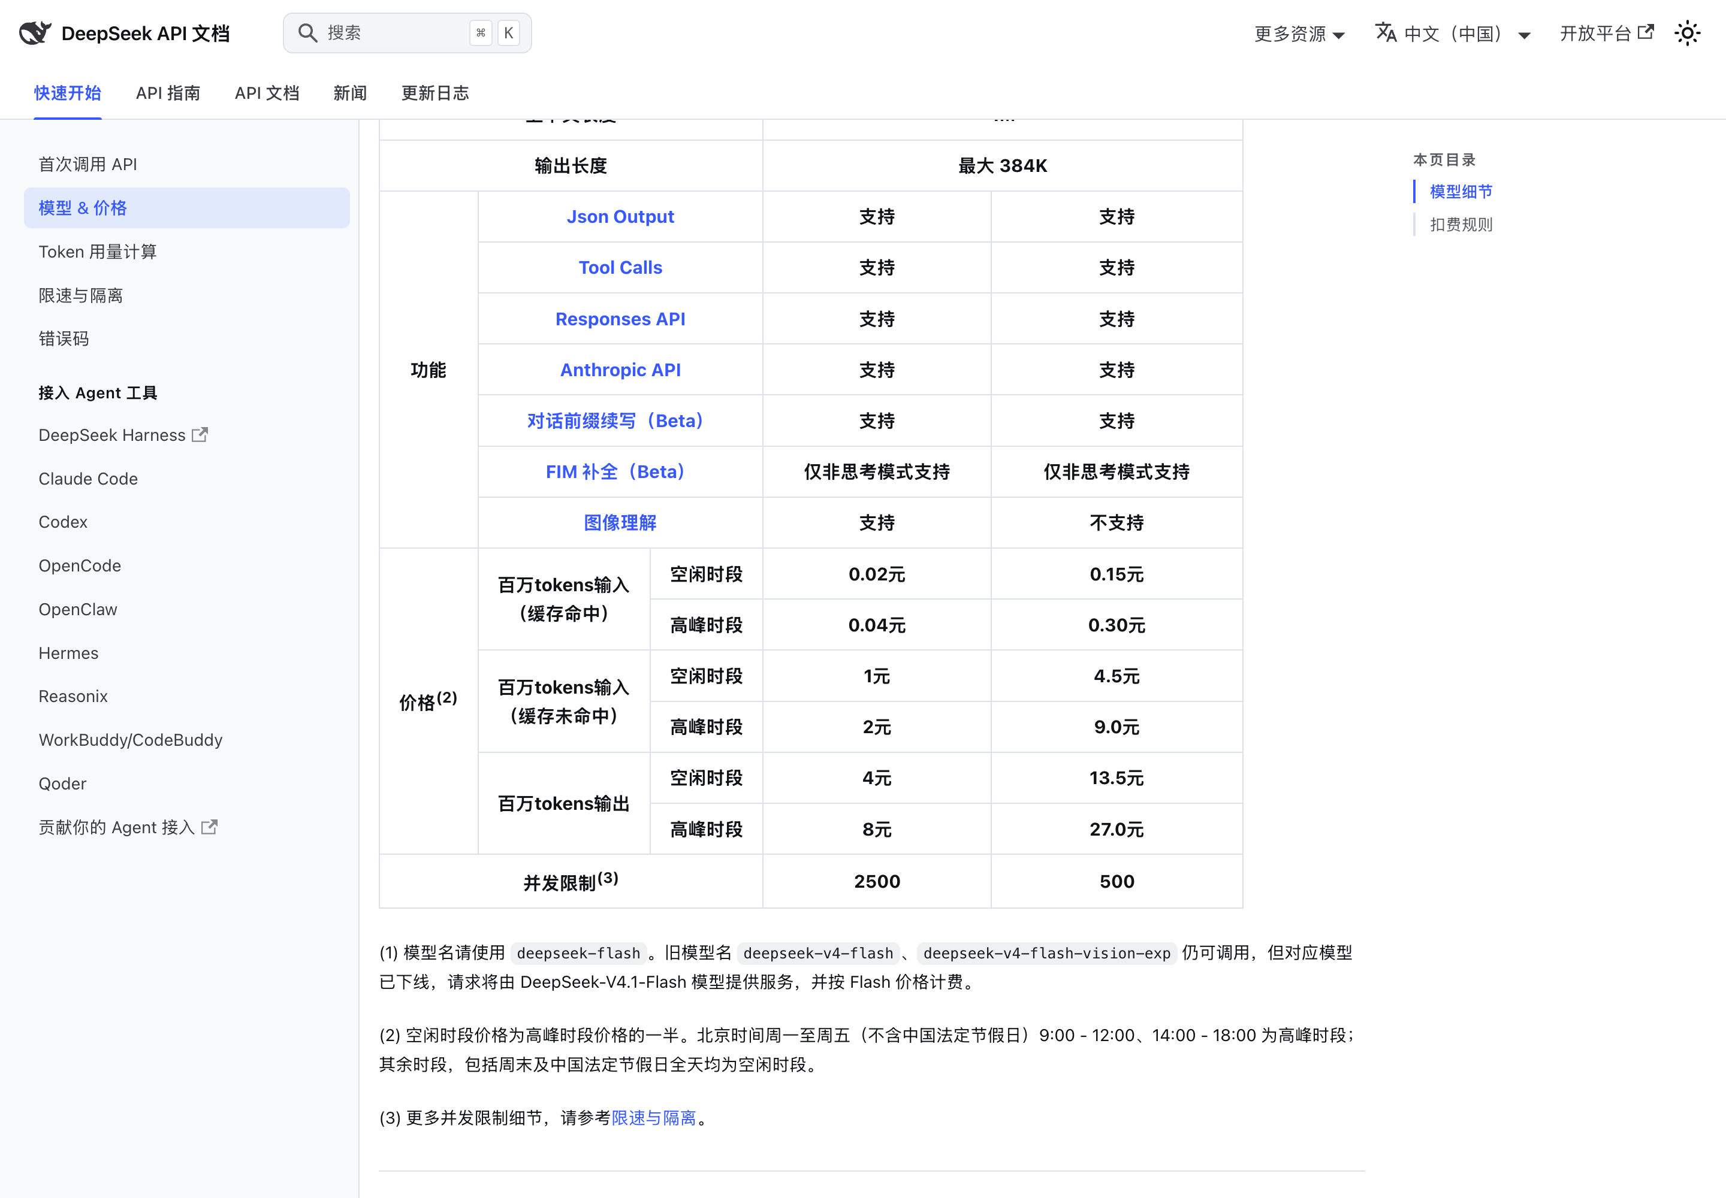Open the 图像理解 link

620,523
